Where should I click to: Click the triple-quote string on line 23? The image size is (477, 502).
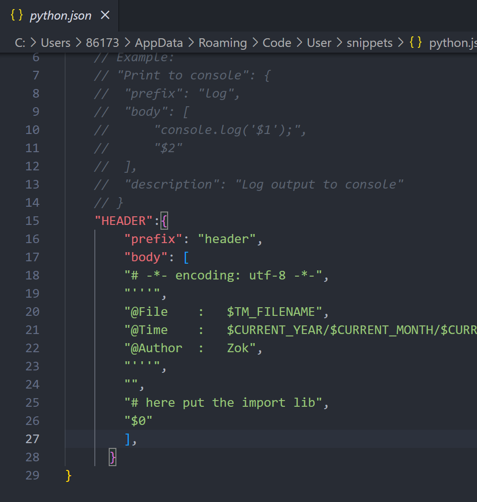(x=142, y=364)
